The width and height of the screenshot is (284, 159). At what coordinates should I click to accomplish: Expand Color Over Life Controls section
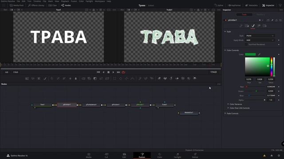point(228,108)
